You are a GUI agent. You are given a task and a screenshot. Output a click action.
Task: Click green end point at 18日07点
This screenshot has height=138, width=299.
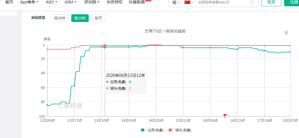[x=290, y=52]
